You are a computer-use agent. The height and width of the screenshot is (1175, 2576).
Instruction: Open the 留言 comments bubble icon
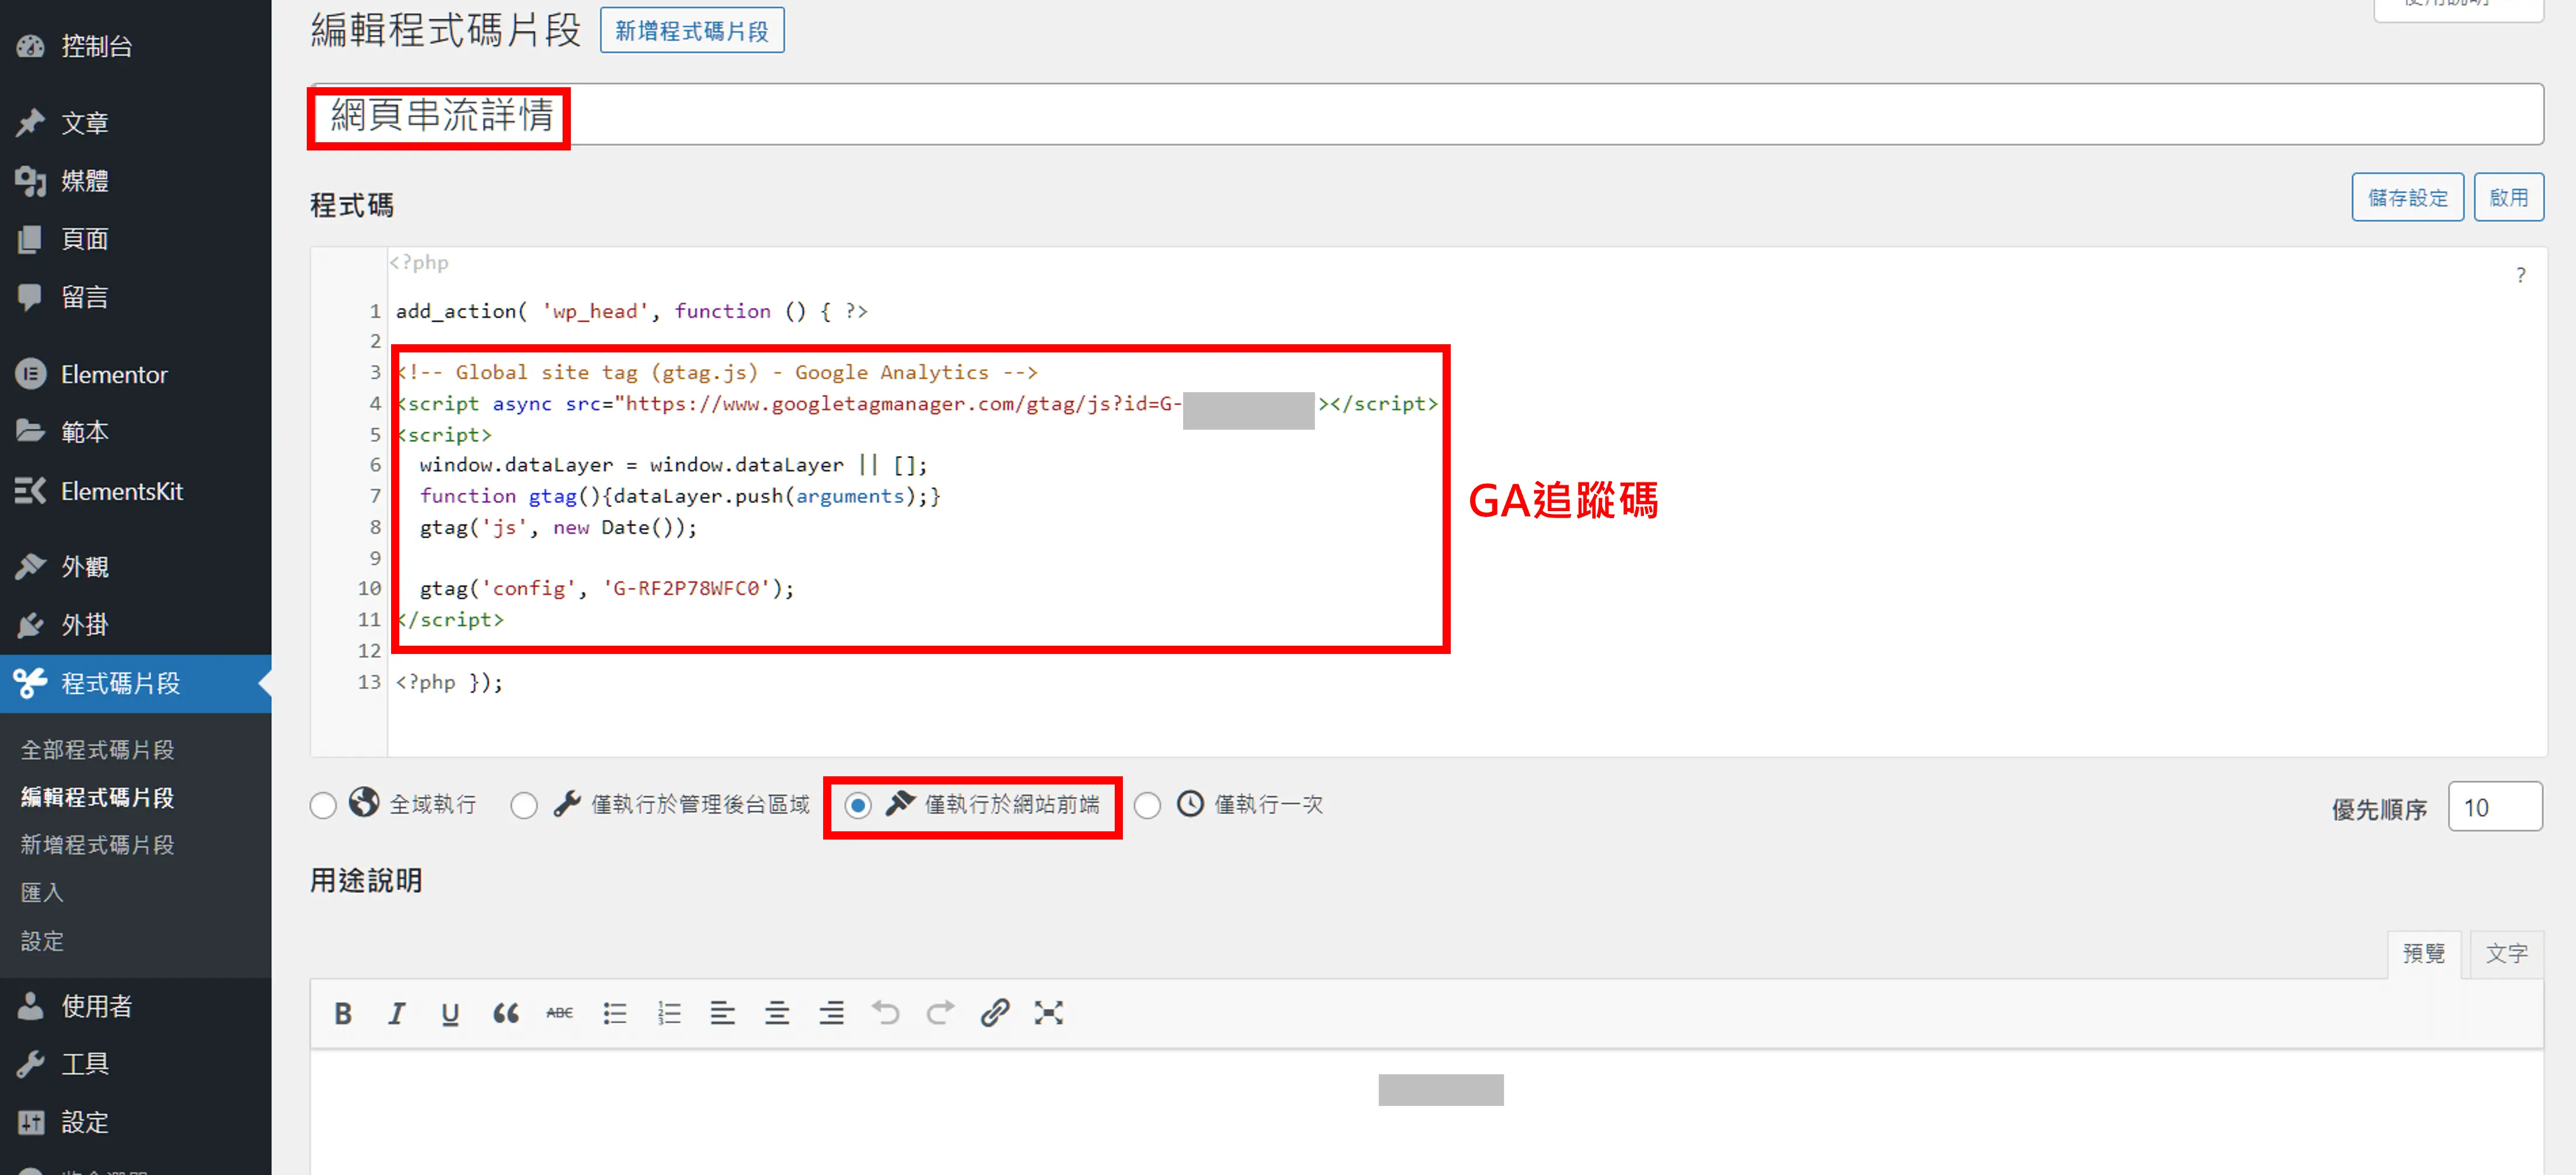point(31,297)
